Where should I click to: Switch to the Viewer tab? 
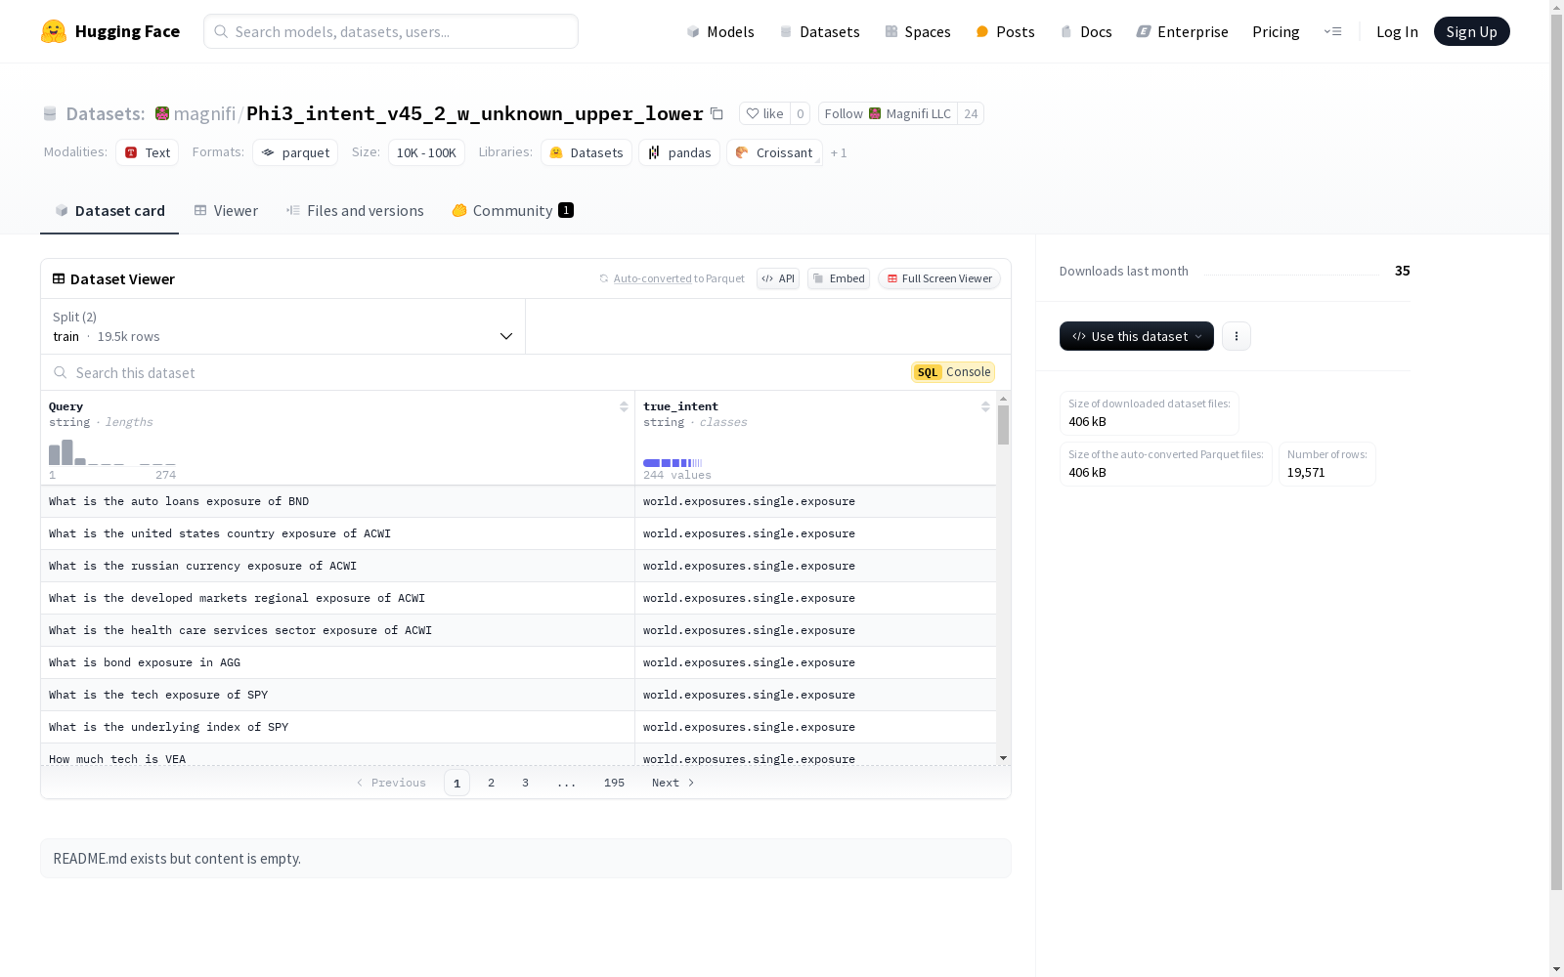[x=226, y=211]
